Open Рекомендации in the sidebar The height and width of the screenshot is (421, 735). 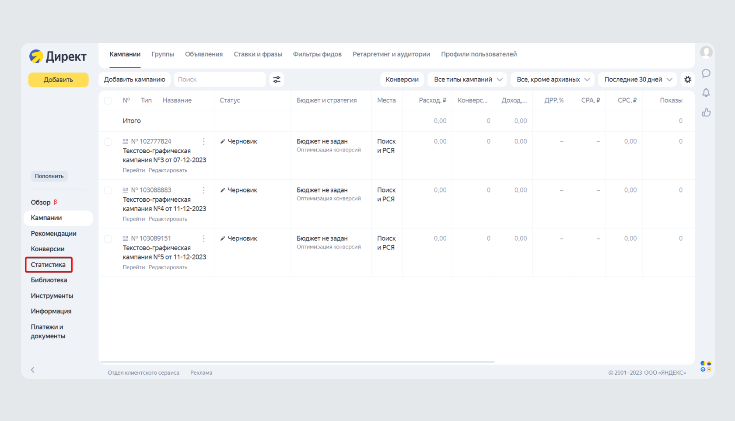coord(54,234)
